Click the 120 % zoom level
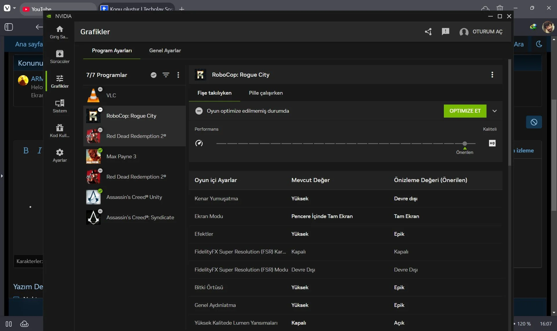The height and width of the screenshot is (331, 557). pos(524,324)
